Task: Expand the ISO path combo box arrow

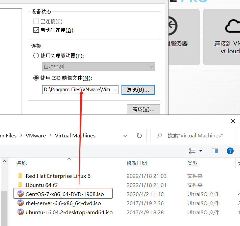Action: click(115, 90)
